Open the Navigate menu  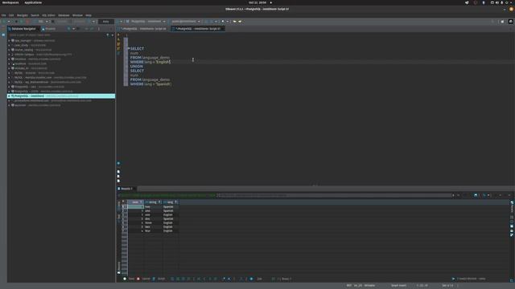23,15
